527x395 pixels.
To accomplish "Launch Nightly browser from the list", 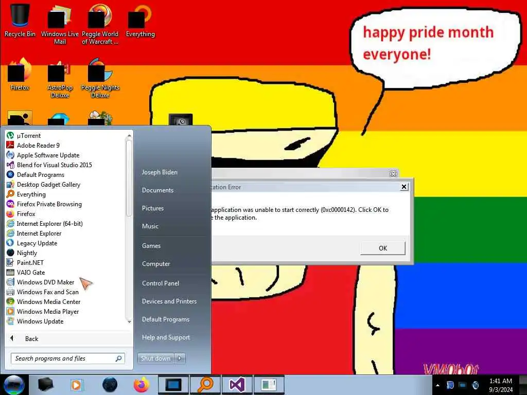I will pyautogui.click(x=65, y=253).
